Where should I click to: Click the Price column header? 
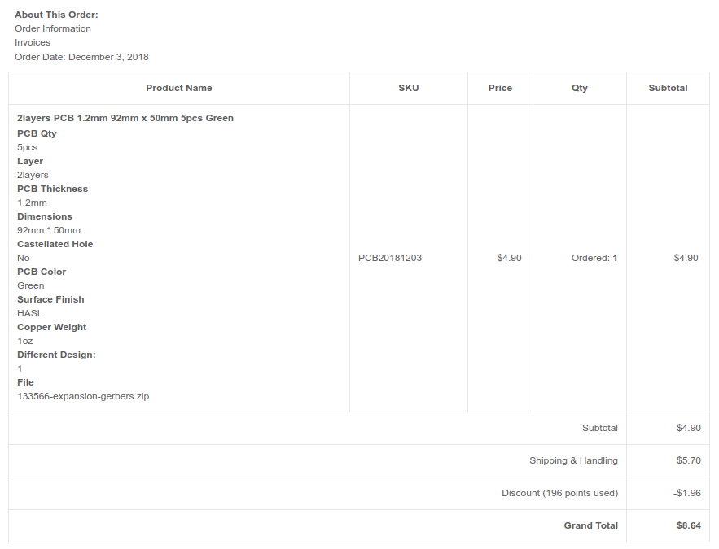click(x=500, y=88)
